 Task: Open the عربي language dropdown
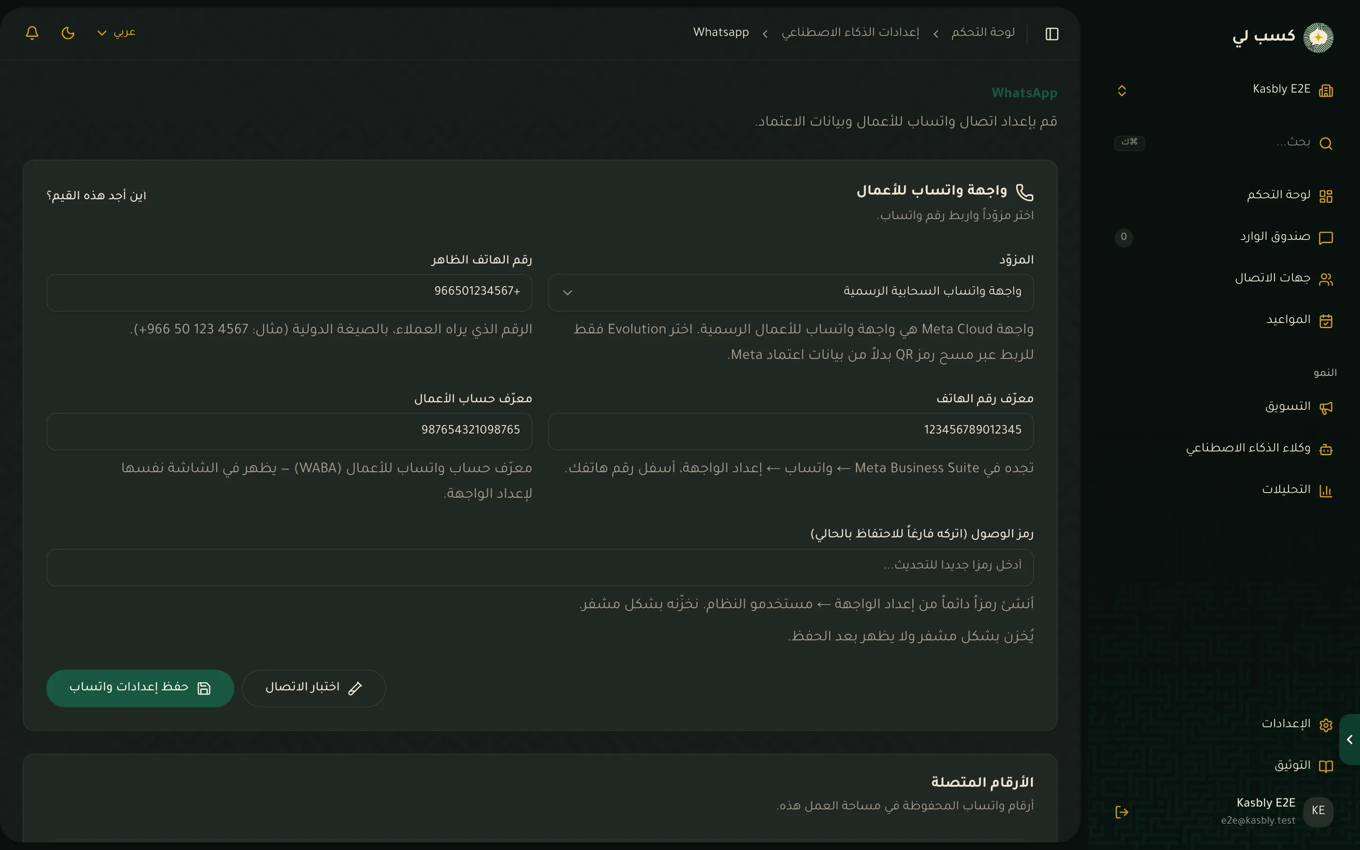point(116,33)
